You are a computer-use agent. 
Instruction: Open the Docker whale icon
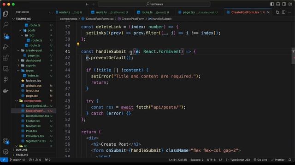(x=6, y=91)
